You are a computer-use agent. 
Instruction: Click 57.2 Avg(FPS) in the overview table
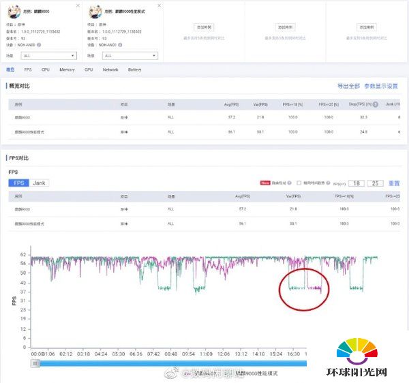[x=231, y=117]
